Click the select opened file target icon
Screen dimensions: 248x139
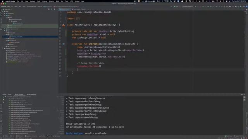click(x=49, y=9)
